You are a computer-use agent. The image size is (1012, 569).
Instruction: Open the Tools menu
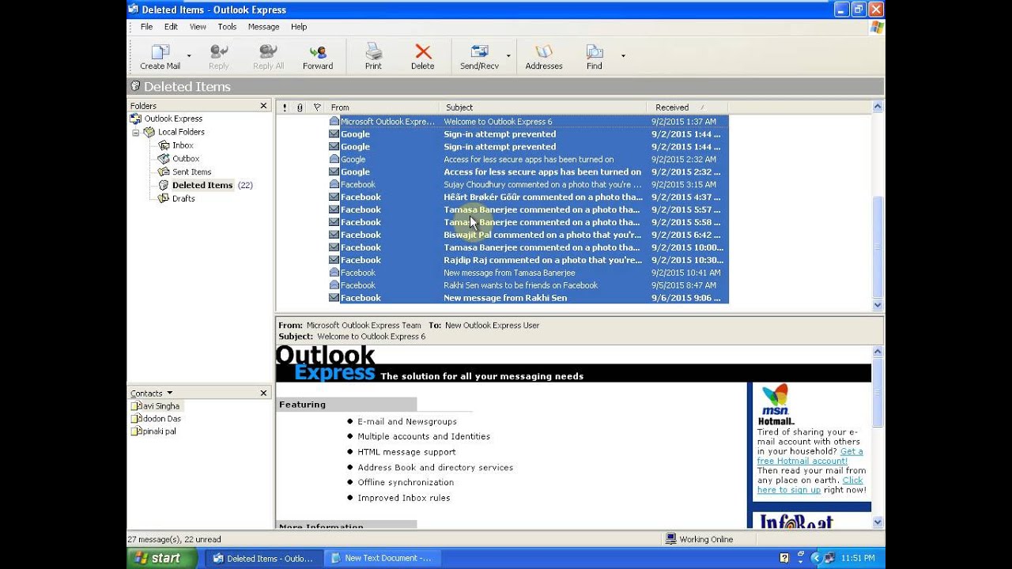pyautogui.click(x=227, y=27)
